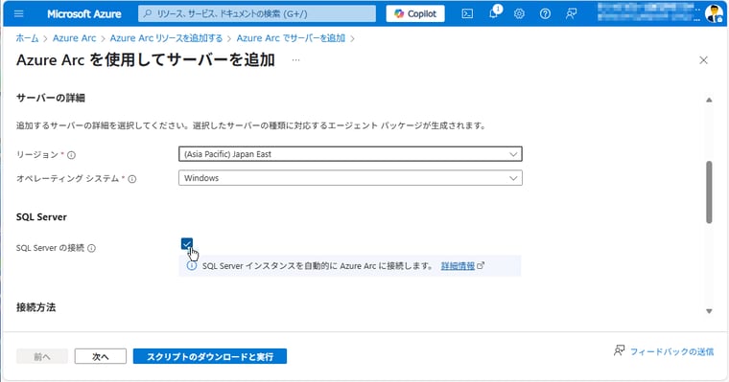729x382 pixels.
Task: Open the header feedback icon
Action: click(x=571, y=14)
